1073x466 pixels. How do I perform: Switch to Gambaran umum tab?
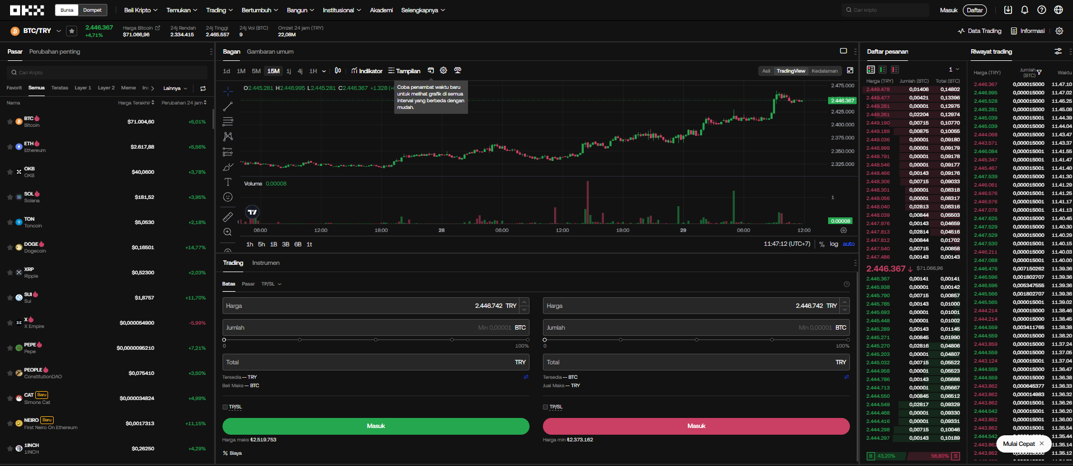[270, 51]
